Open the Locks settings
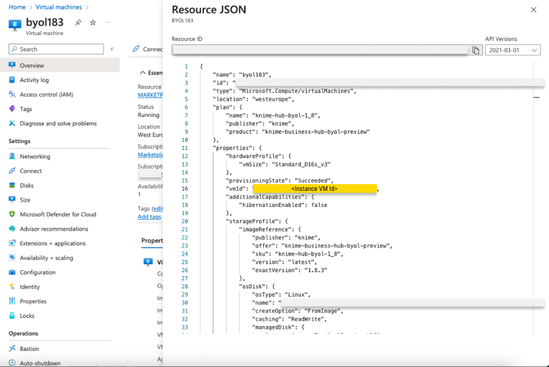549x367 pixels. [x=27, y=316]
